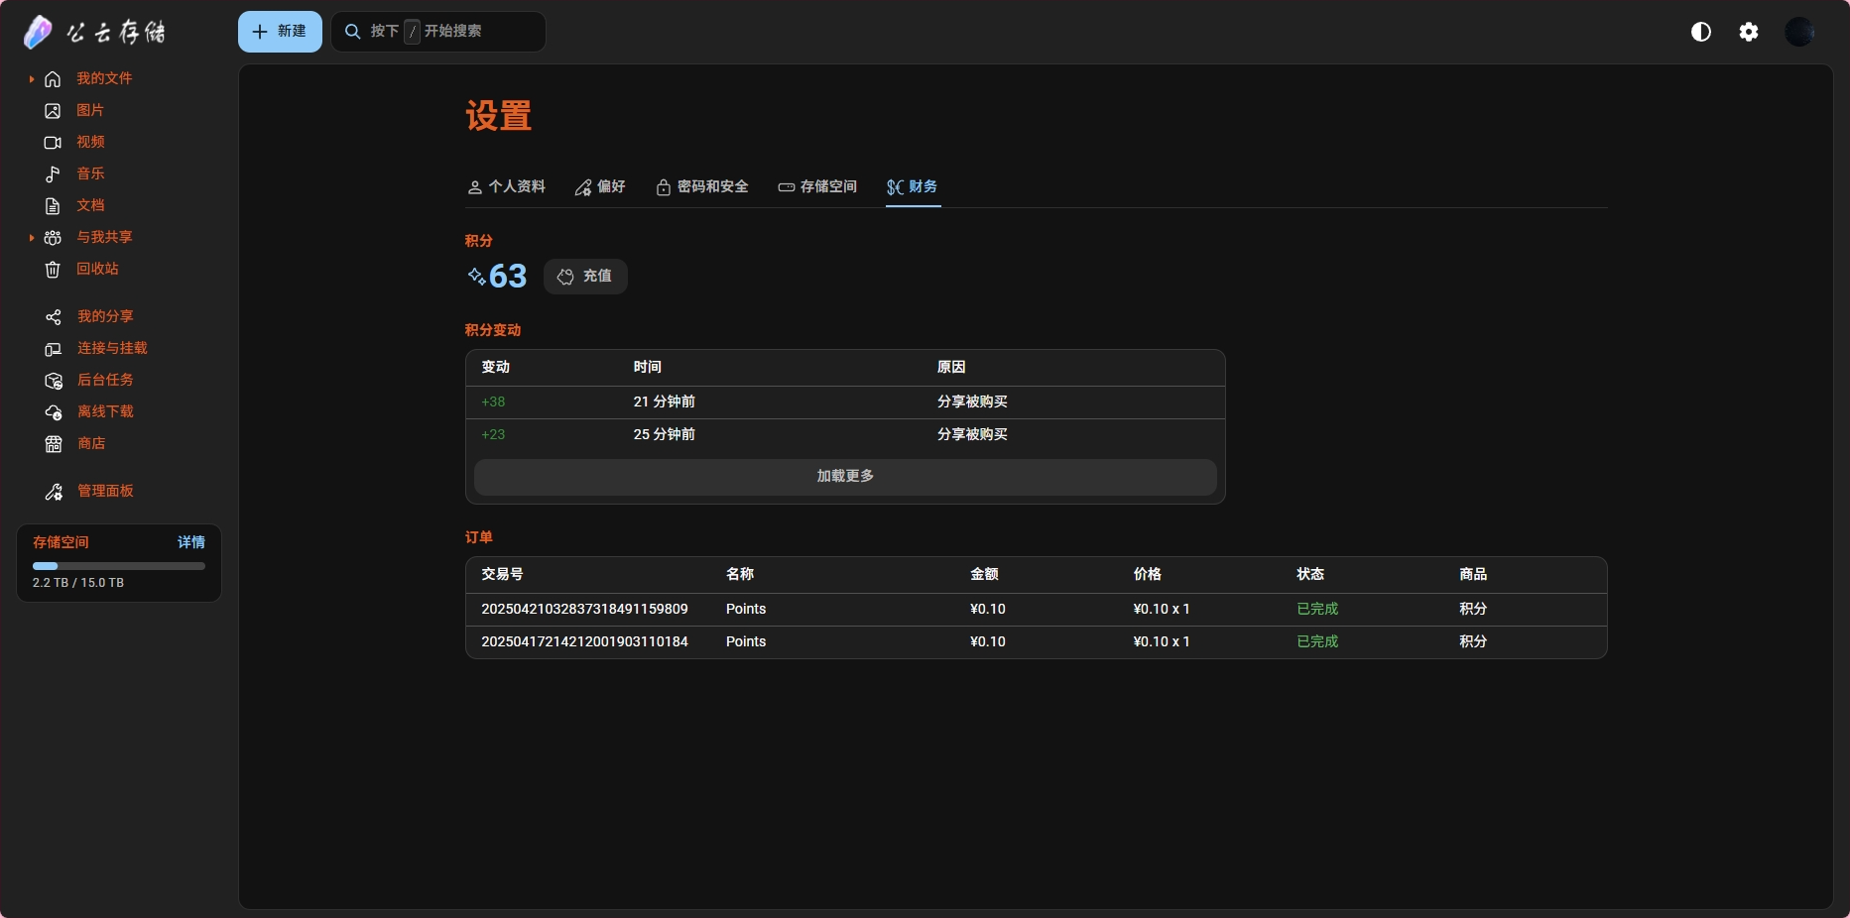The image size is (1850, 918).
Task: Expand the 我的文件 tree arrow
Action: [32, 79]
